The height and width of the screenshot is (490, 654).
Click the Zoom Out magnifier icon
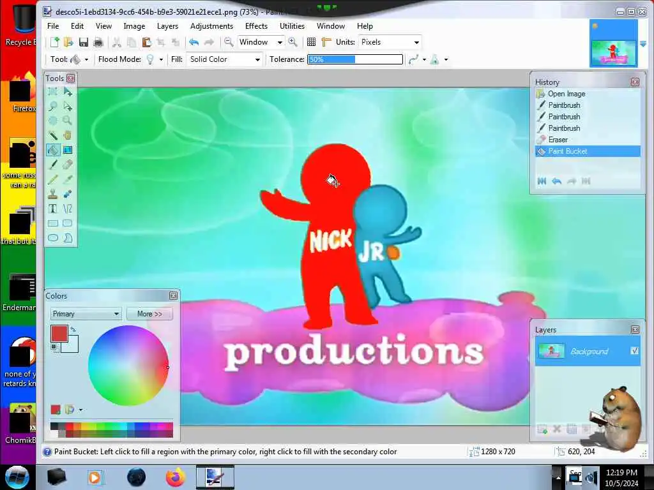point(229,42)
